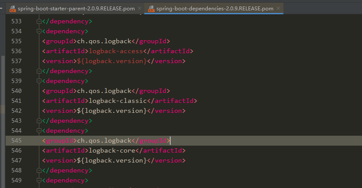Click line number 545 in the gutter
Screen dimensions: 362x188
(x=16, y=140)
